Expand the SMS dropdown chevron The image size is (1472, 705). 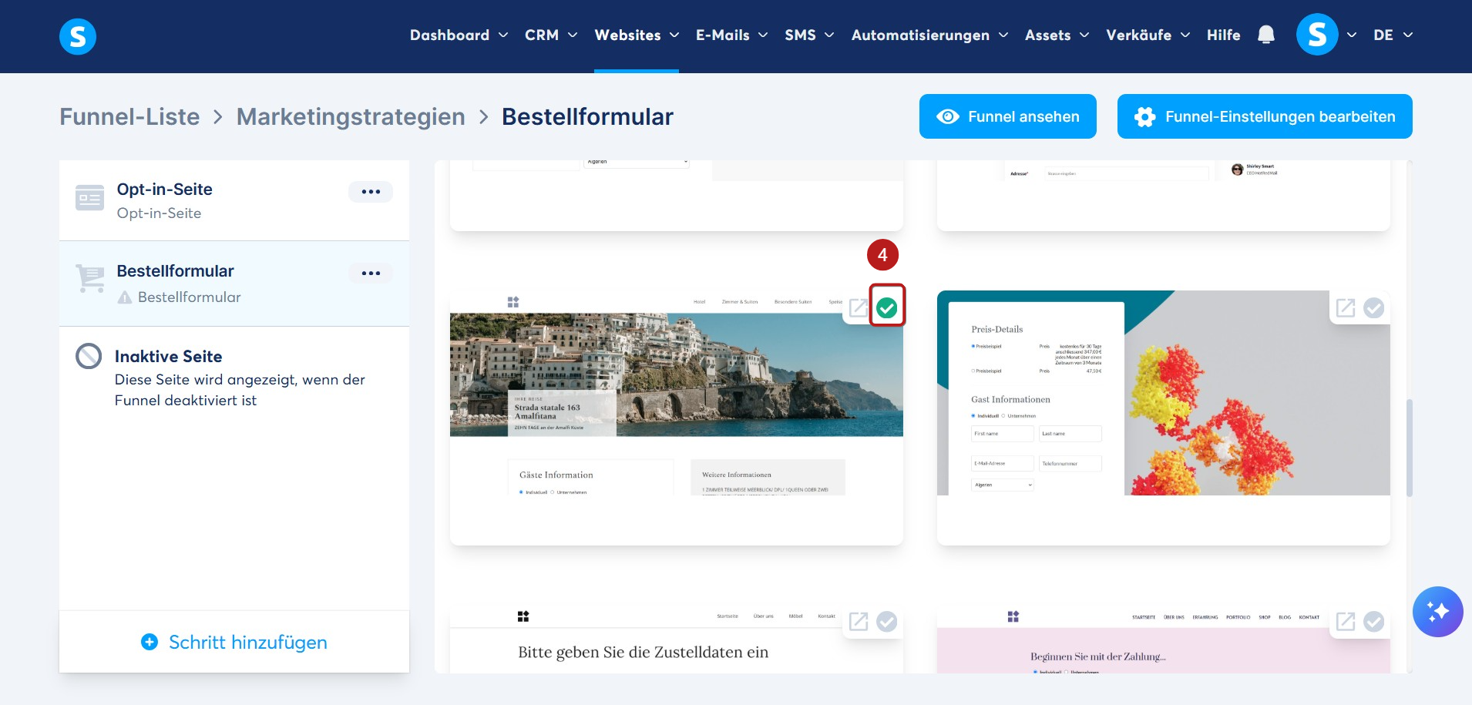click(829, 35)
